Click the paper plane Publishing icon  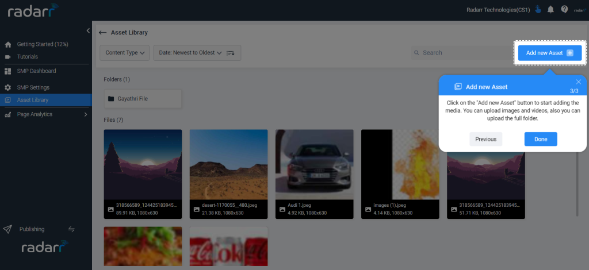[x=7, y=229]
